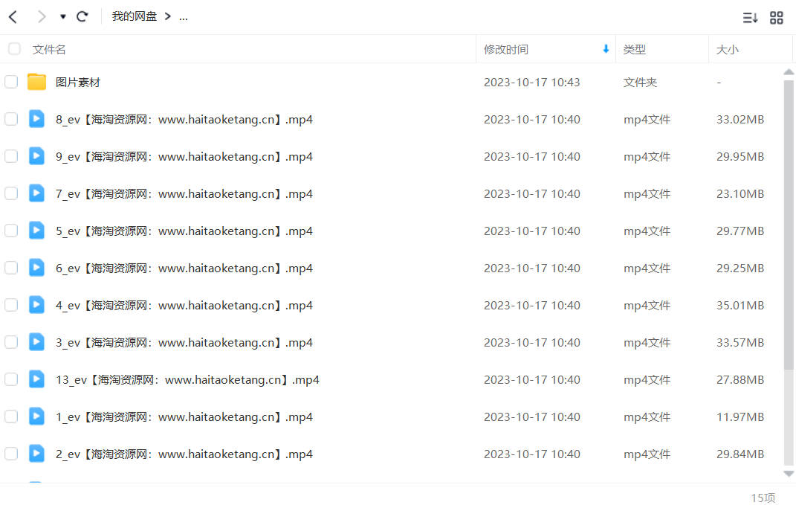Click the video icon of 1_ev file
Screen dimensions: 796x505
click(x=36, y=416)
